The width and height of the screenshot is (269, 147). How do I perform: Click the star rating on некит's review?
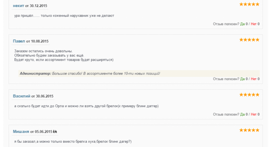[249, 4]
